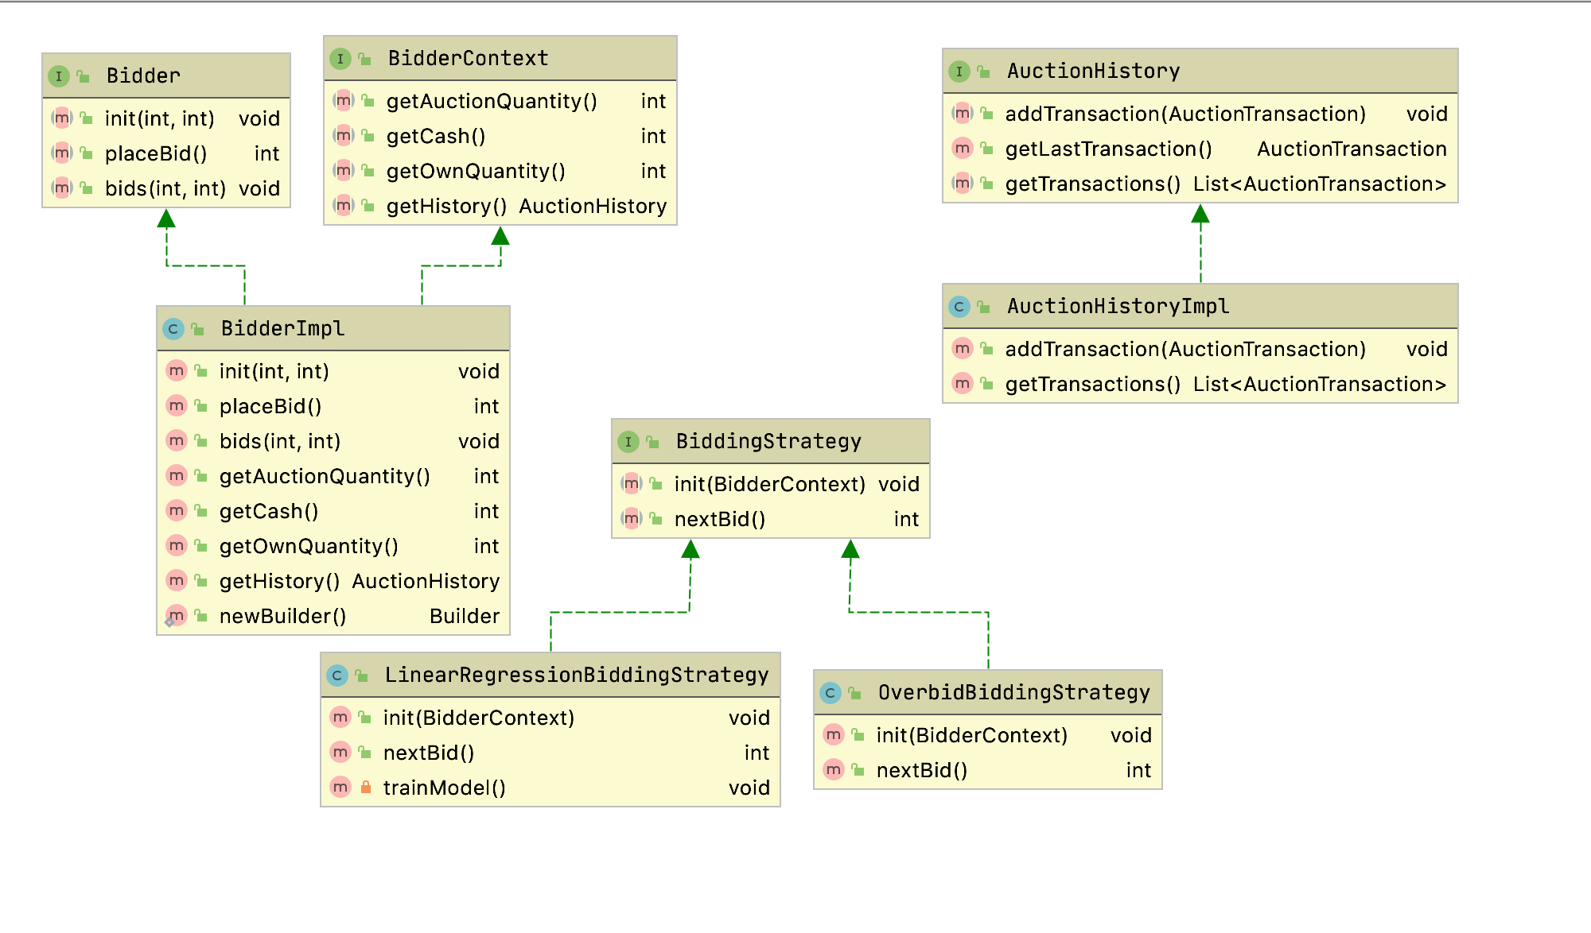Click the interface icon of AuctionHistory
Image resolution: width=1591 pixels, height=933 pixels.
point(959,72)
